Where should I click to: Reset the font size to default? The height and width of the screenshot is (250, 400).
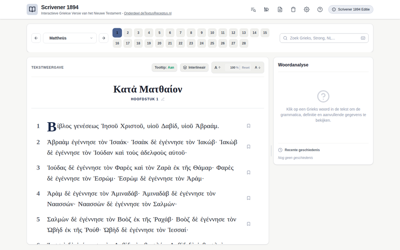tap(246, 68)
